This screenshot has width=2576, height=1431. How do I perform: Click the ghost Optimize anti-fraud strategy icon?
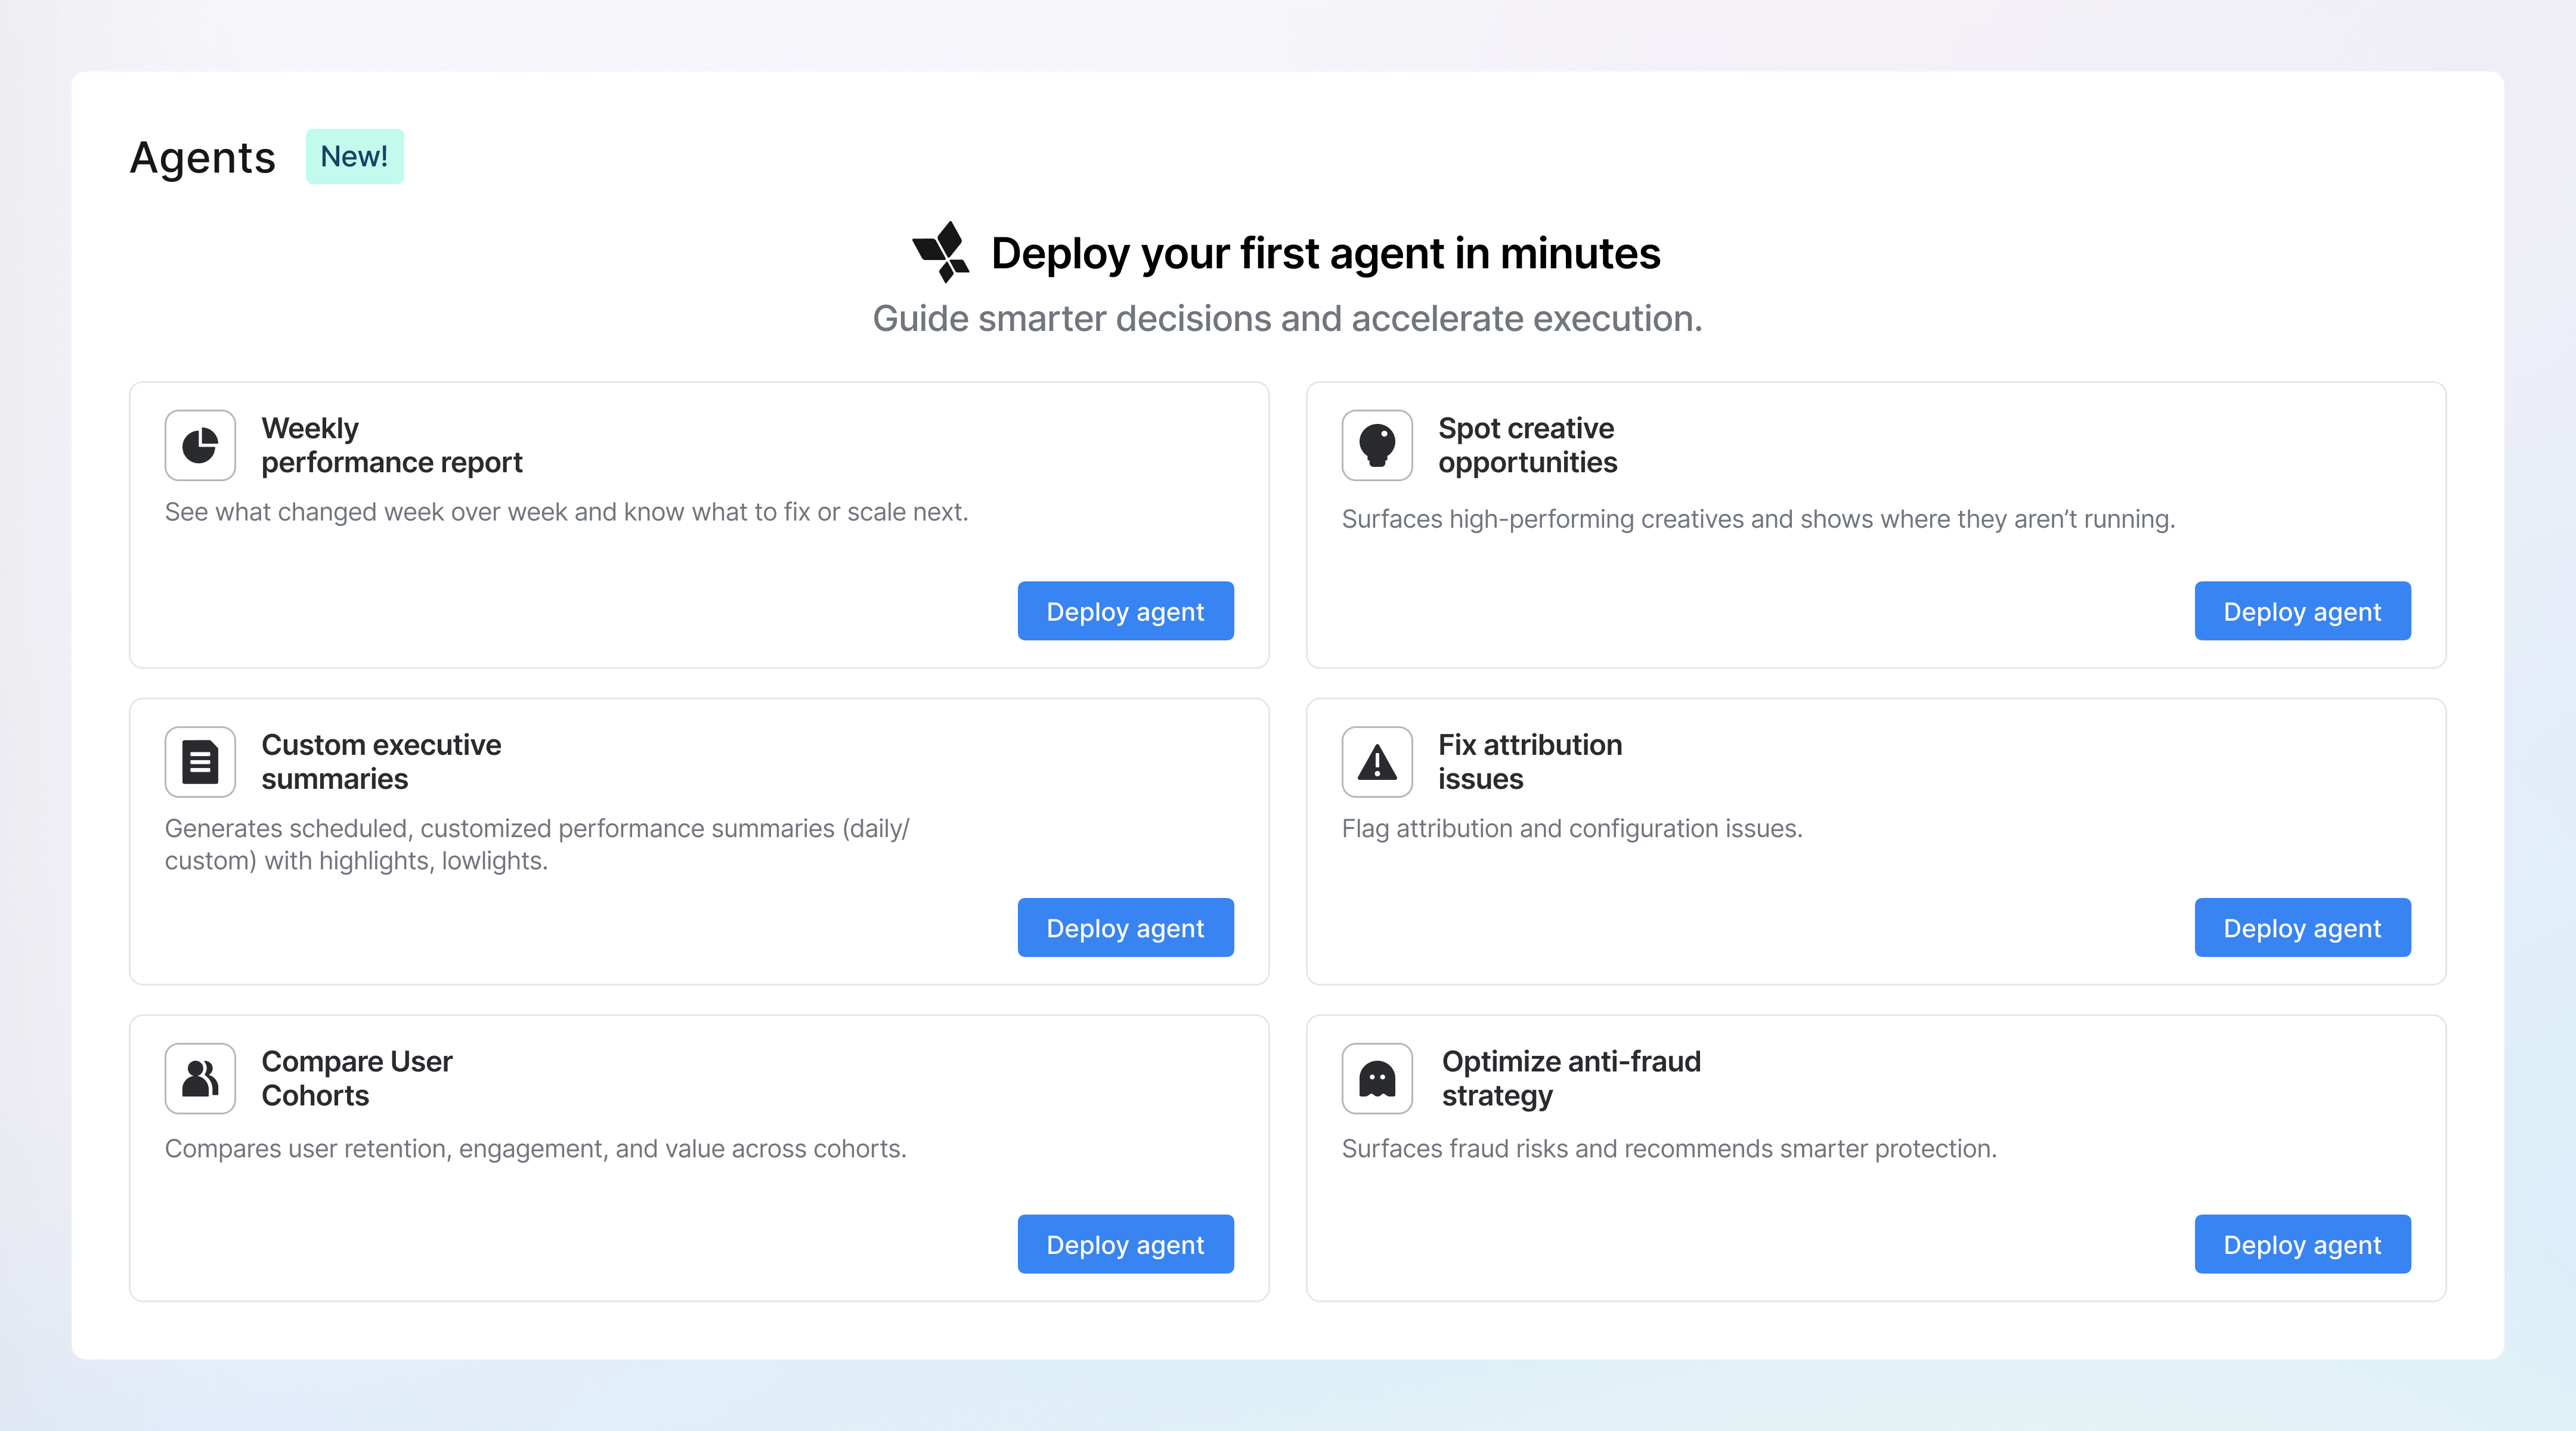(x=1377, y=1078)
